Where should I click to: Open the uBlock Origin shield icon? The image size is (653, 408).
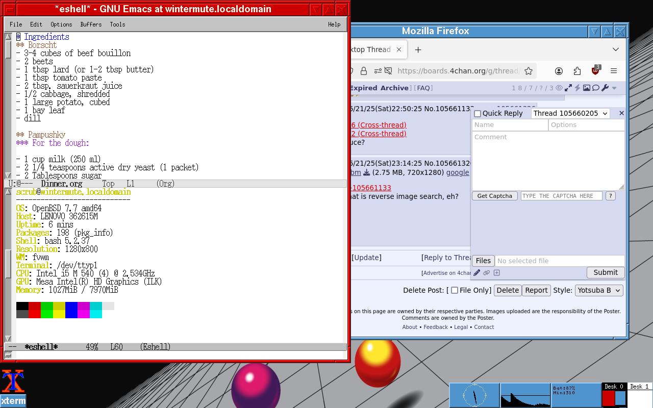point(595,70)
